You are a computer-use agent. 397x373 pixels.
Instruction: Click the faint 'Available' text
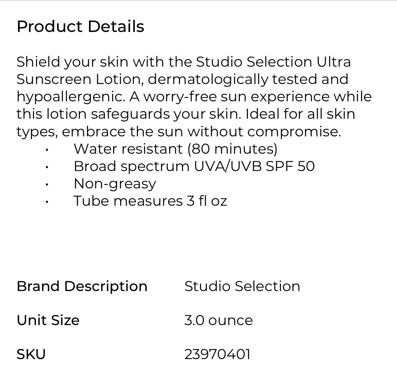click(48, 252)
